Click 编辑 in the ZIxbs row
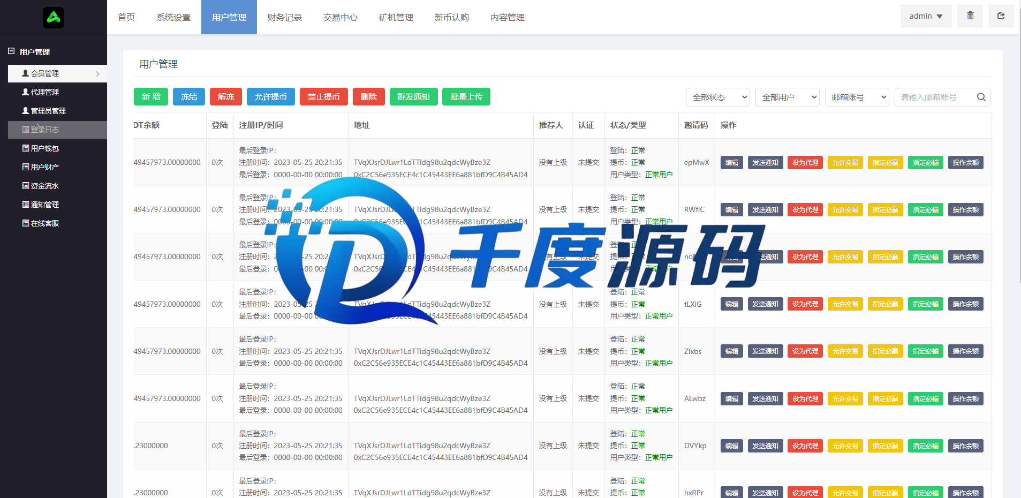Viewport: 1021px width, 498px height. click(x=732, y=351)
